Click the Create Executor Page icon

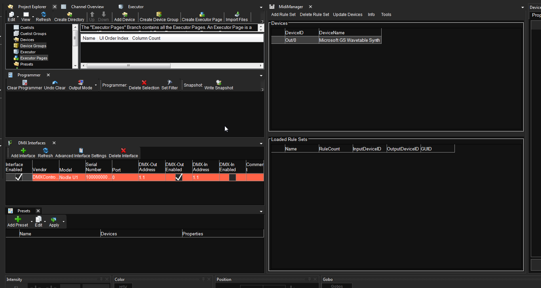(x=202, y=15)
